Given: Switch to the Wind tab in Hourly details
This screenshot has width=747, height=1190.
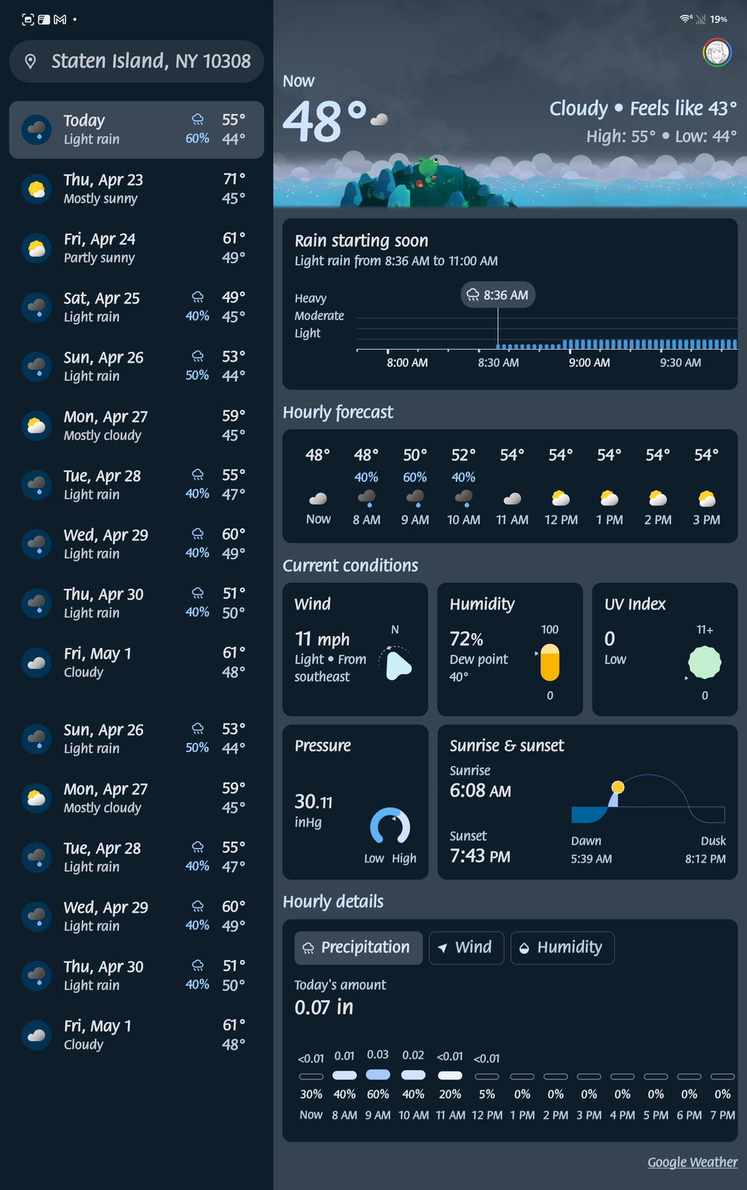Looking at the screenshot, I should coord(466,948).
